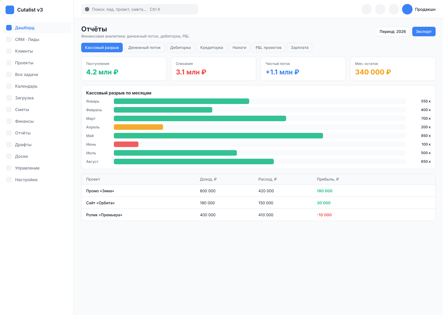This screenshot has width=443, height=315.
Task: Click the Январь green bar
Action: point(182,101)
